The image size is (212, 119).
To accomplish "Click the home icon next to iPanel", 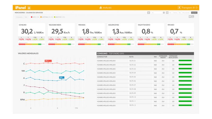I will click(29, 8).
